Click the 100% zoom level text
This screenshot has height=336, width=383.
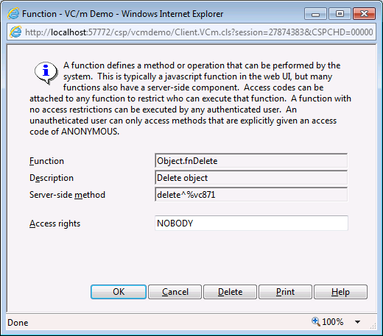(x=332, y=322)
